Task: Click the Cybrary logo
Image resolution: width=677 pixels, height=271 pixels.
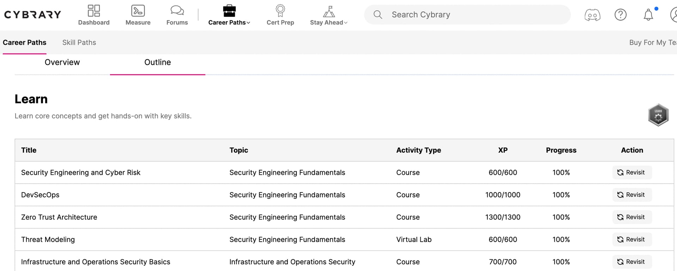Action: tap(32, 14)
